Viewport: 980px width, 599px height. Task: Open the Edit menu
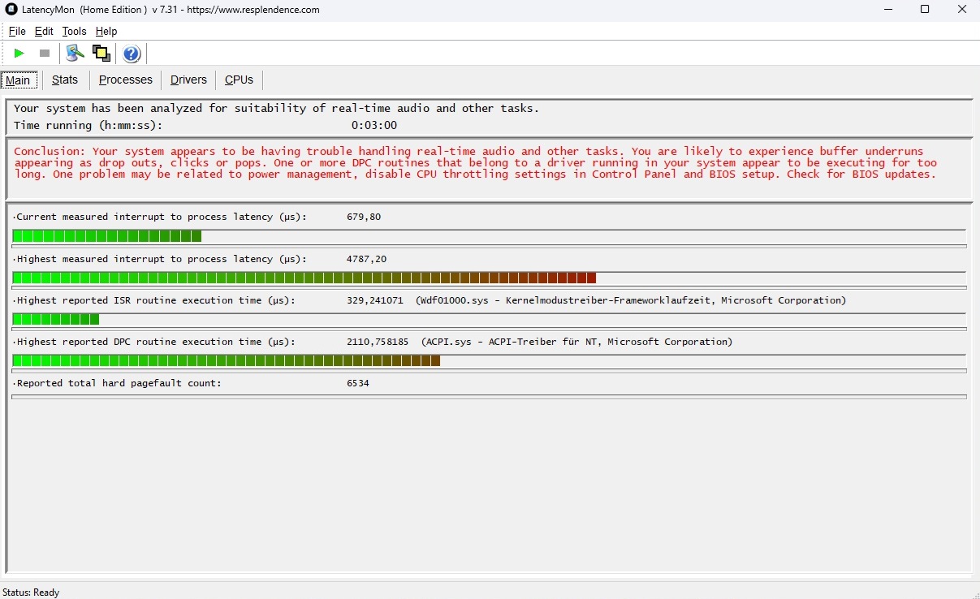(x=44, y=31)
